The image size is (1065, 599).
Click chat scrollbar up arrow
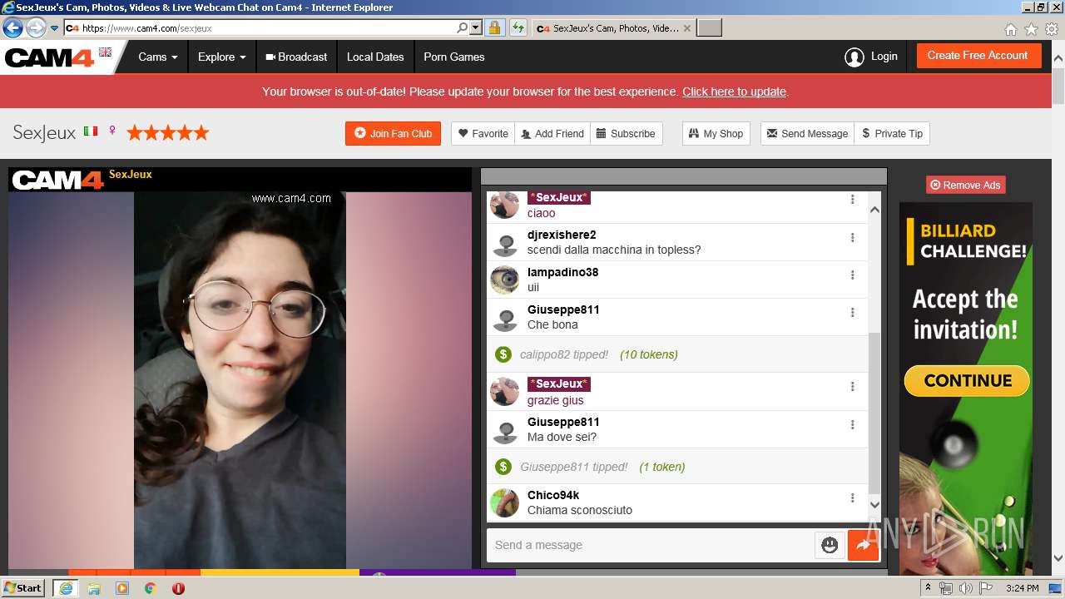(874, 210)
